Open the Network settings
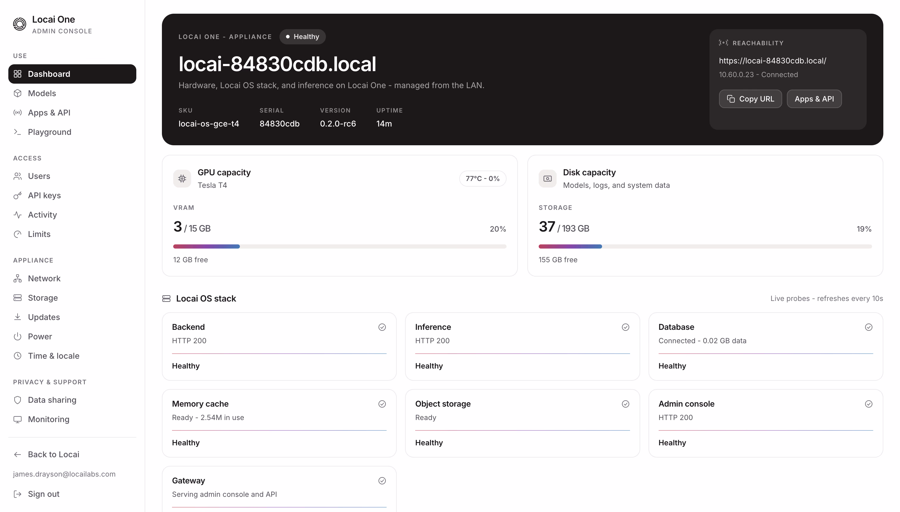Viewport: 900px width, 512px height. pos(72,278)
